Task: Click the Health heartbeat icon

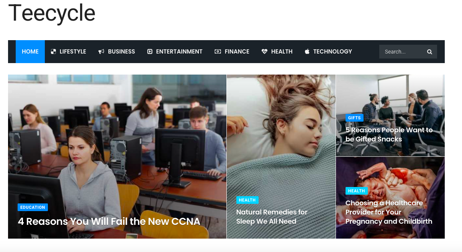Action: [264, 52]
